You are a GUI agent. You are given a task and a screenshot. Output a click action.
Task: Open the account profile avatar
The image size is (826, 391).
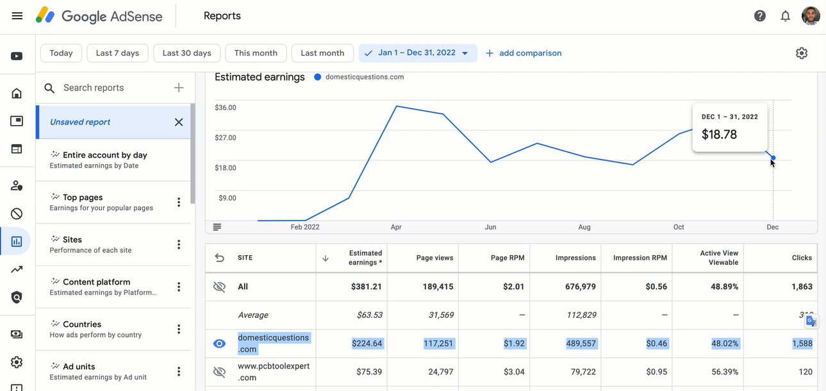coord(811,16)
